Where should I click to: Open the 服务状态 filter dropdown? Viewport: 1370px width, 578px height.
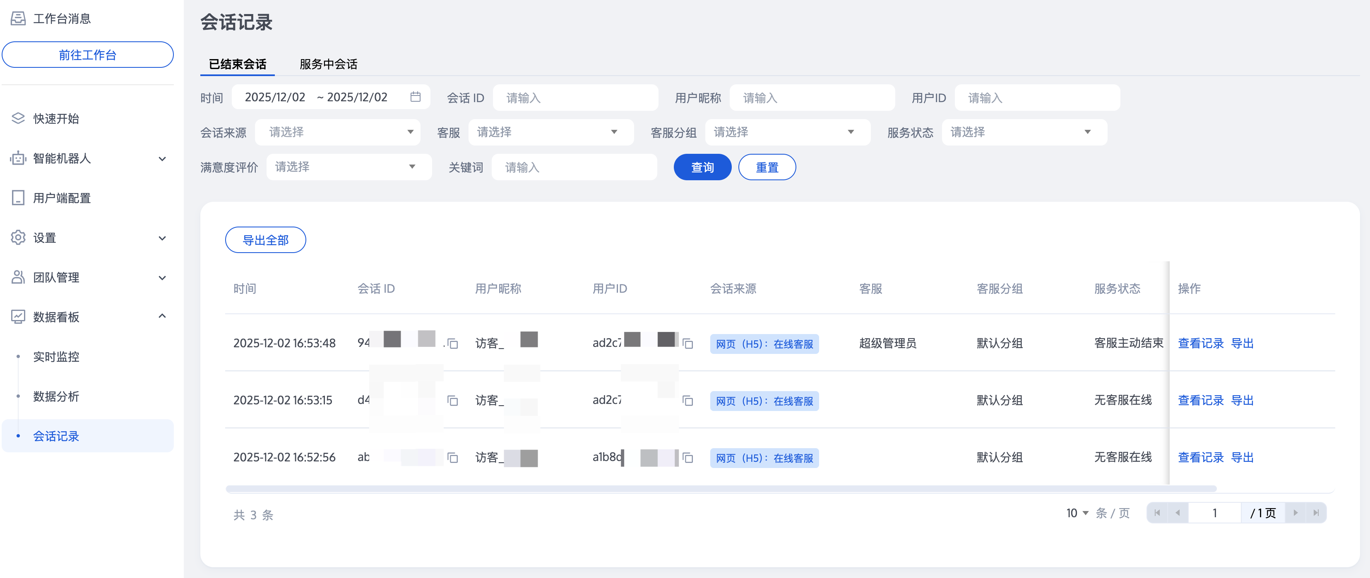[x=1024, y=132]
